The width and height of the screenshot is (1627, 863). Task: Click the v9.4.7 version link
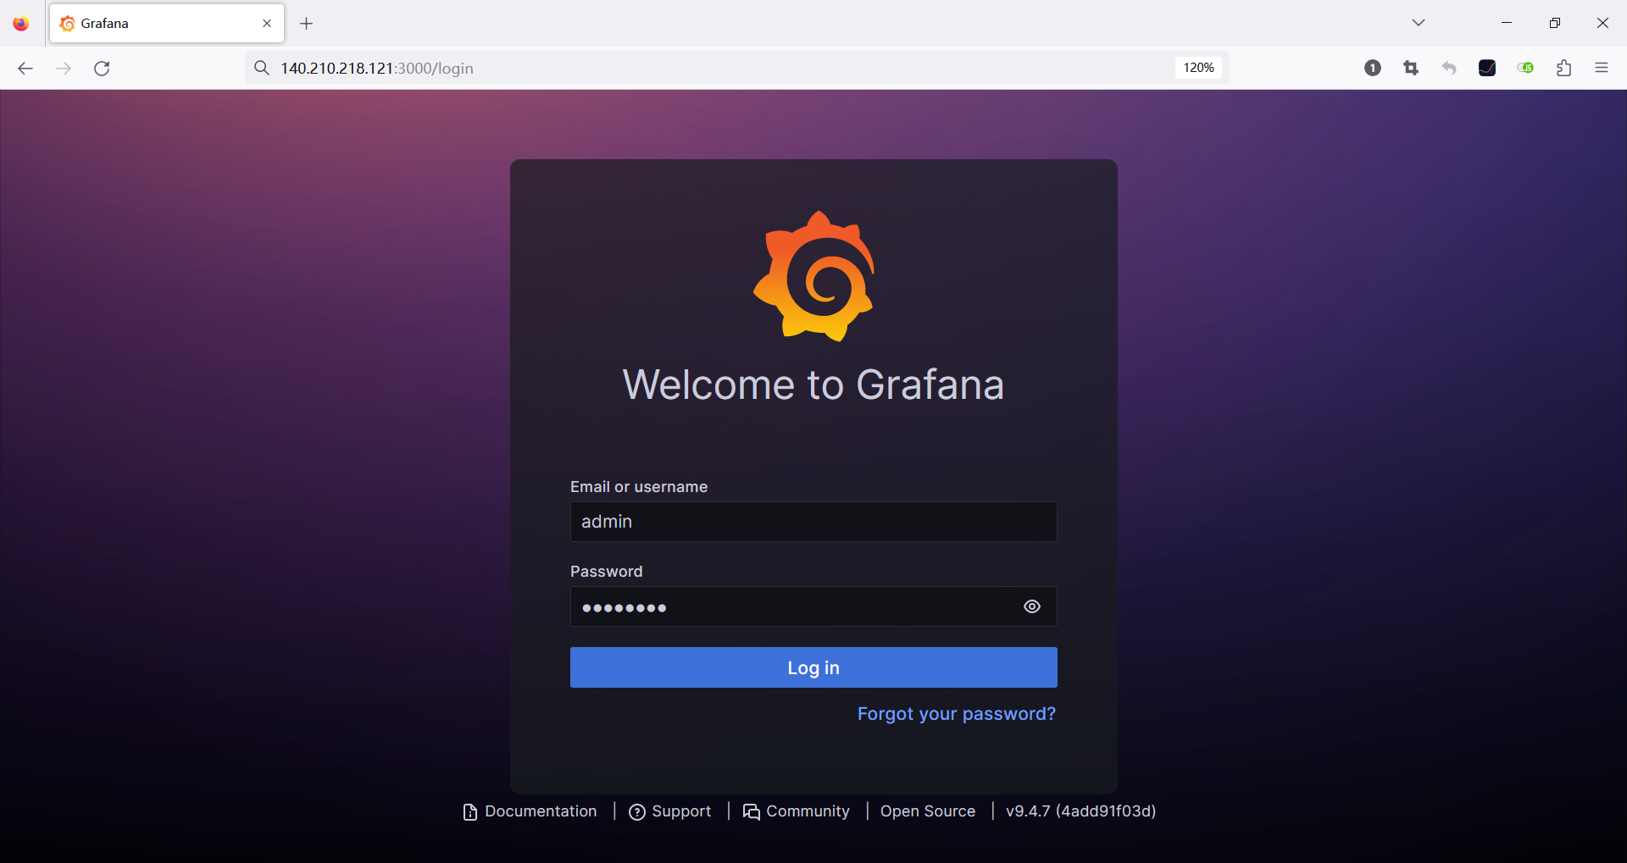[x=1081, y=811]
